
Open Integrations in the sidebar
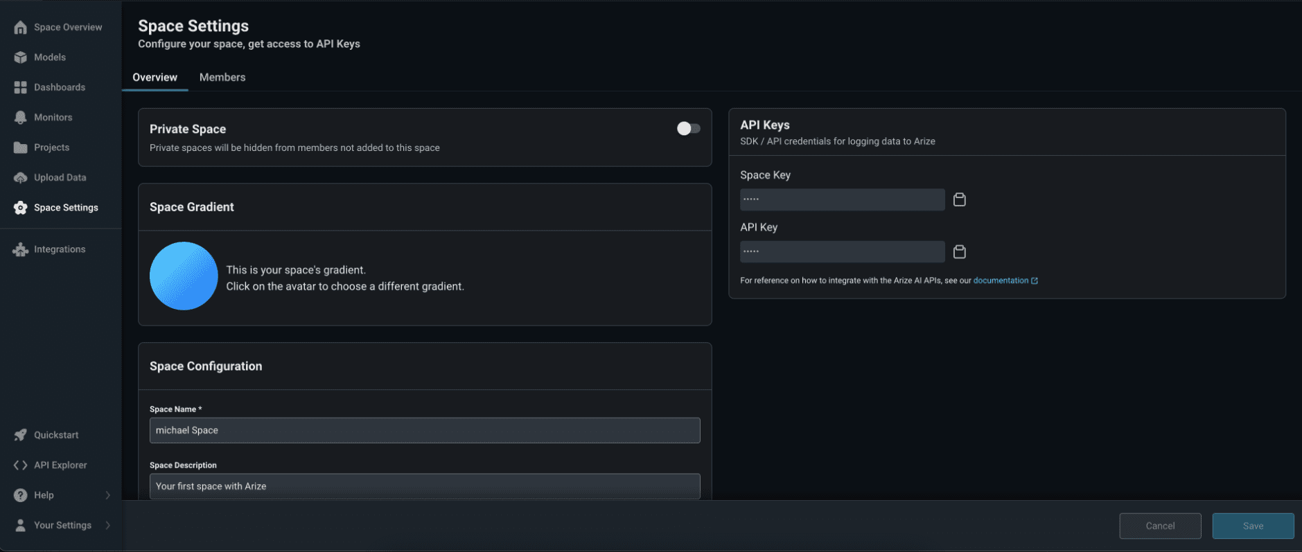click(x=60, y=249)
